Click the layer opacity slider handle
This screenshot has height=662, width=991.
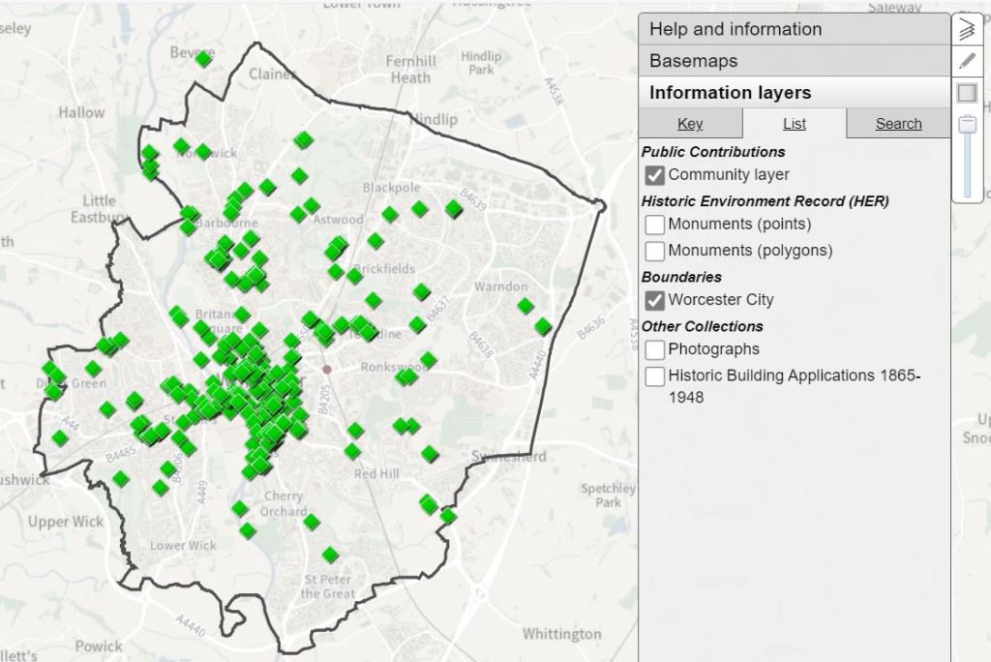click(x=967, y=124)
